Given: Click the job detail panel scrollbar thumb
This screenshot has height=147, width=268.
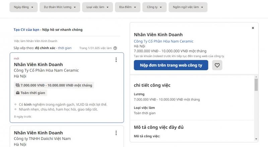Looking at the screenshot, I should pos(256,85).
